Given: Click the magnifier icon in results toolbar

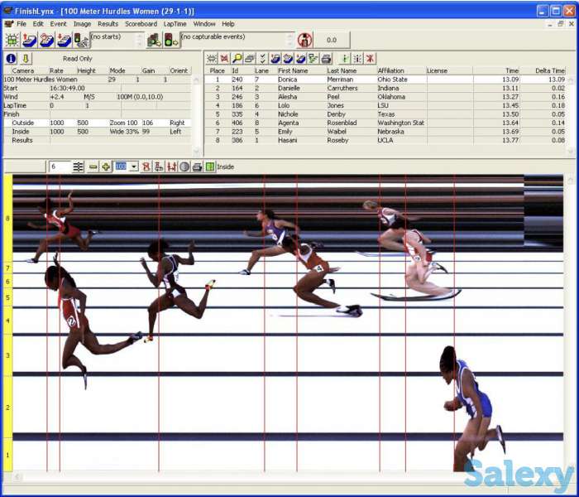Looking at the screenshot, I should point(237,59).
